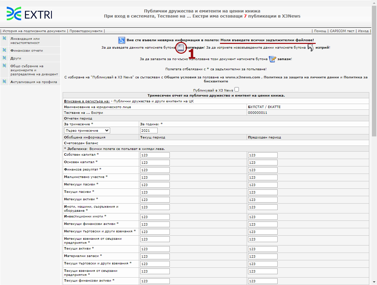Click Материални запаси previous period field
Screen dimensions: 377x285
pos(262,257)
